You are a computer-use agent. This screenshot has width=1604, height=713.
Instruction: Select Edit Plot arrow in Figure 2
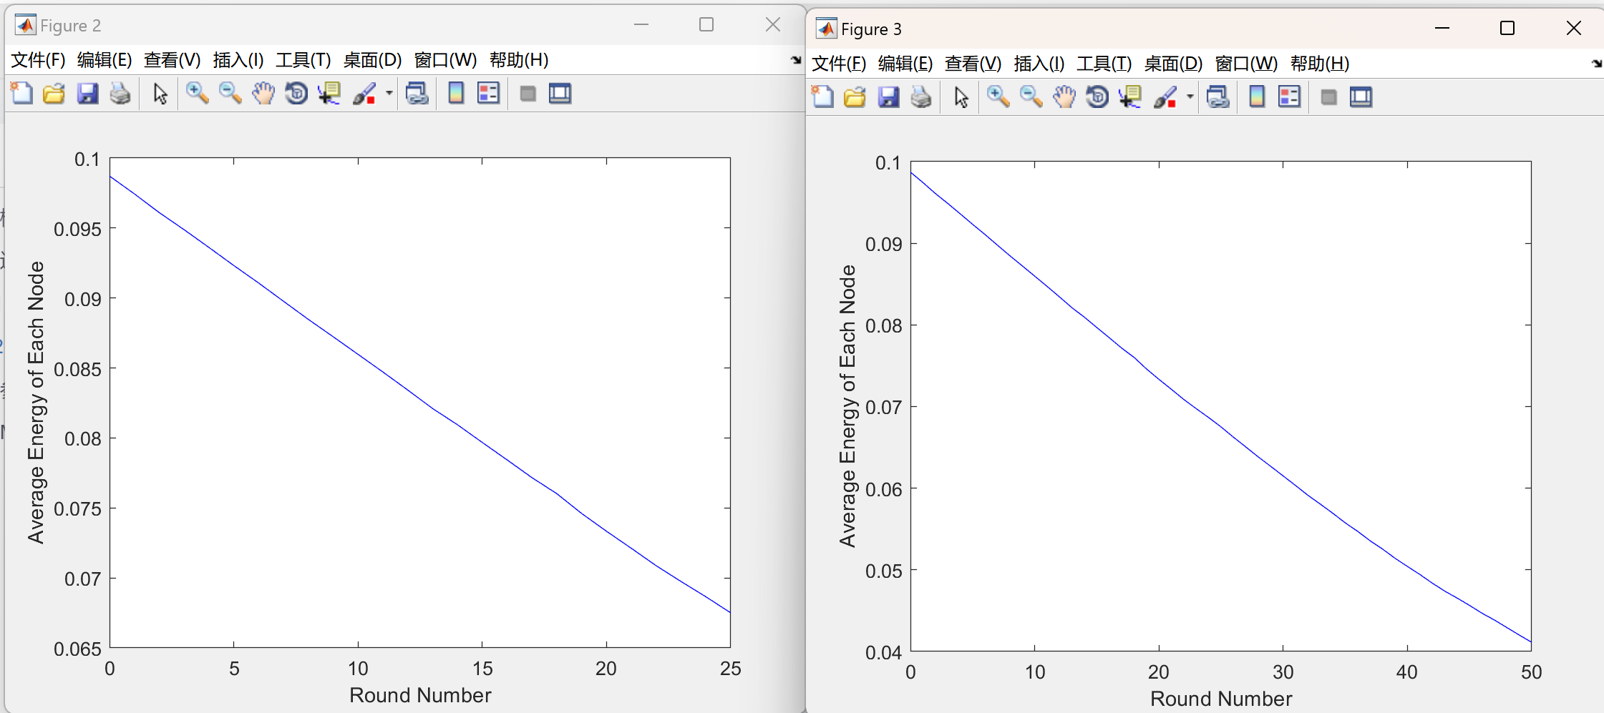coord(160,94)
